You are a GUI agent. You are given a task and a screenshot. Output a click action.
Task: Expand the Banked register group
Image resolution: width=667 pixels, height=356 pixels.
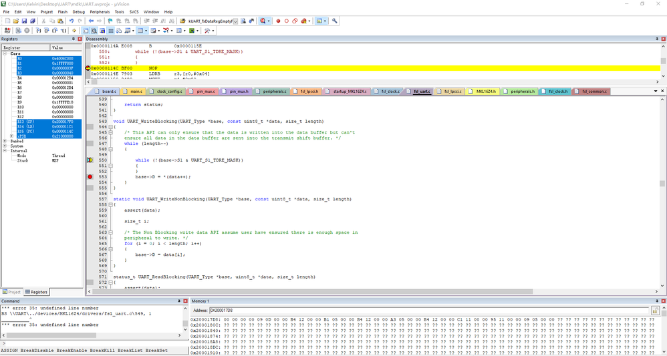click(x=5, y=141)
